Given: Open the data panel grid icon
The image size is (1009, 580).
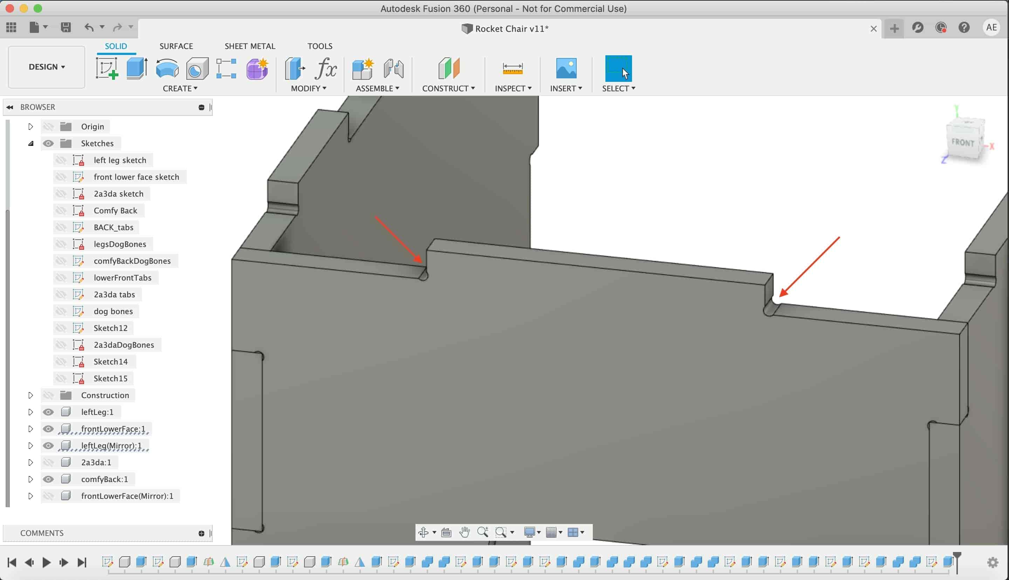Looking at the screenshot, I should click(12, 27).
